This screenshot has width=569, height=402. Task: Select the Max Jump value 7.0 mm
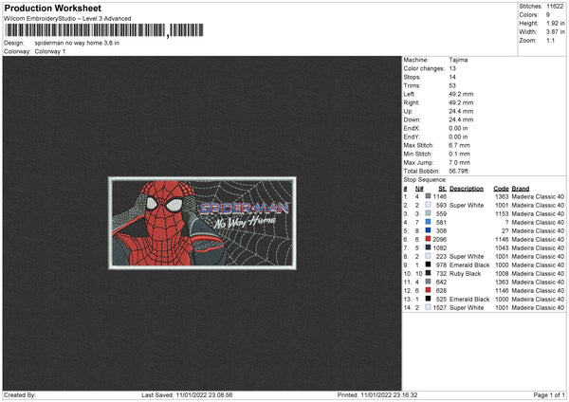(459, 162)
